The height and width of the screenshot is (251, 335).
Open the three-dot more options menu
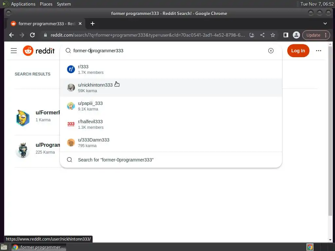[x=319, y=51]
